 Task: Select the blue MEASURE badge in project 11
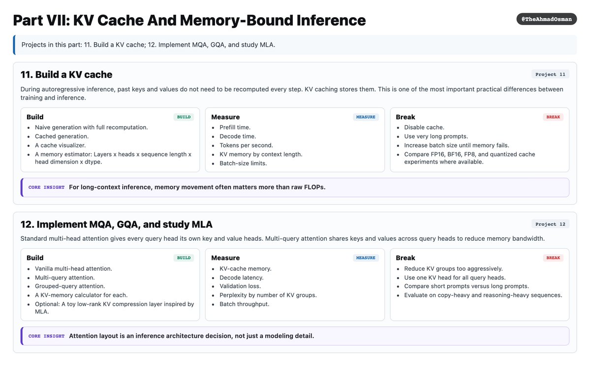click(x=366, y=117)
